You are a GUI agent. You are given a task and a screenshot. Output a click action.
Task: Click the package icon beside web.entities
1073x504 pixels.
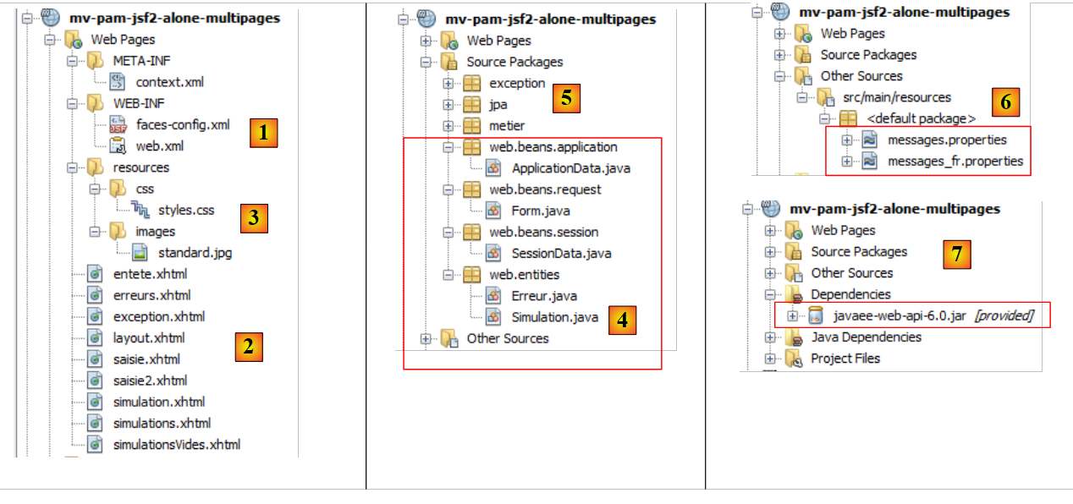471,274
